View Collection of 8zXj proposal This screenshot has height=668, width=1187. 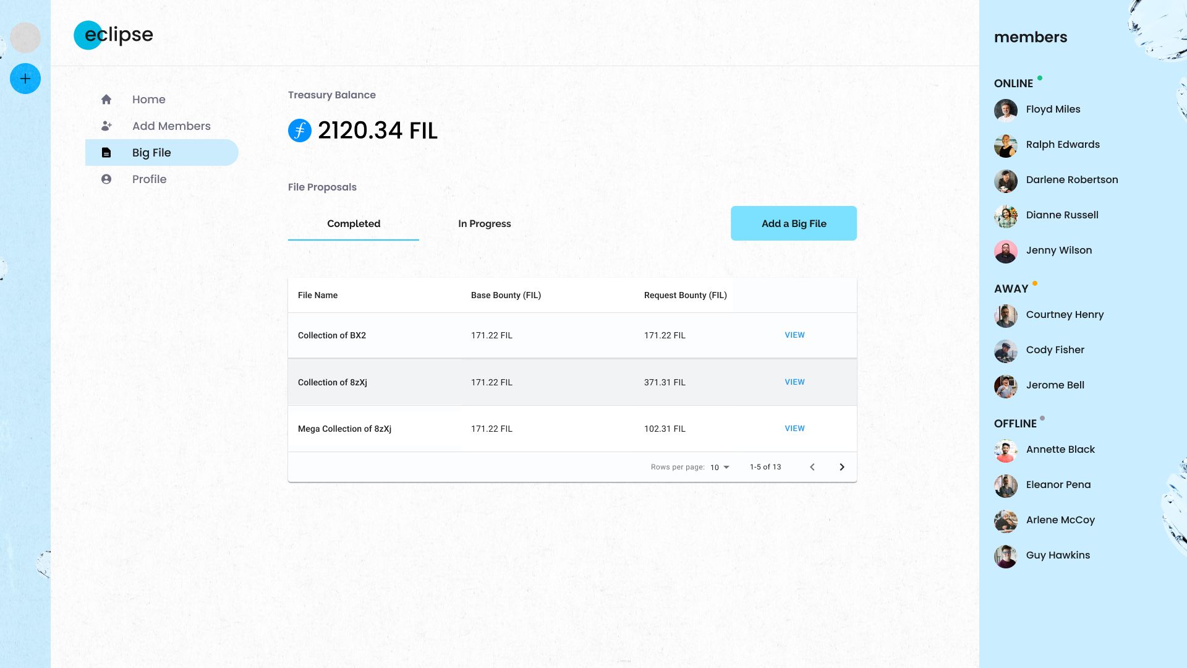pos(795,382)
